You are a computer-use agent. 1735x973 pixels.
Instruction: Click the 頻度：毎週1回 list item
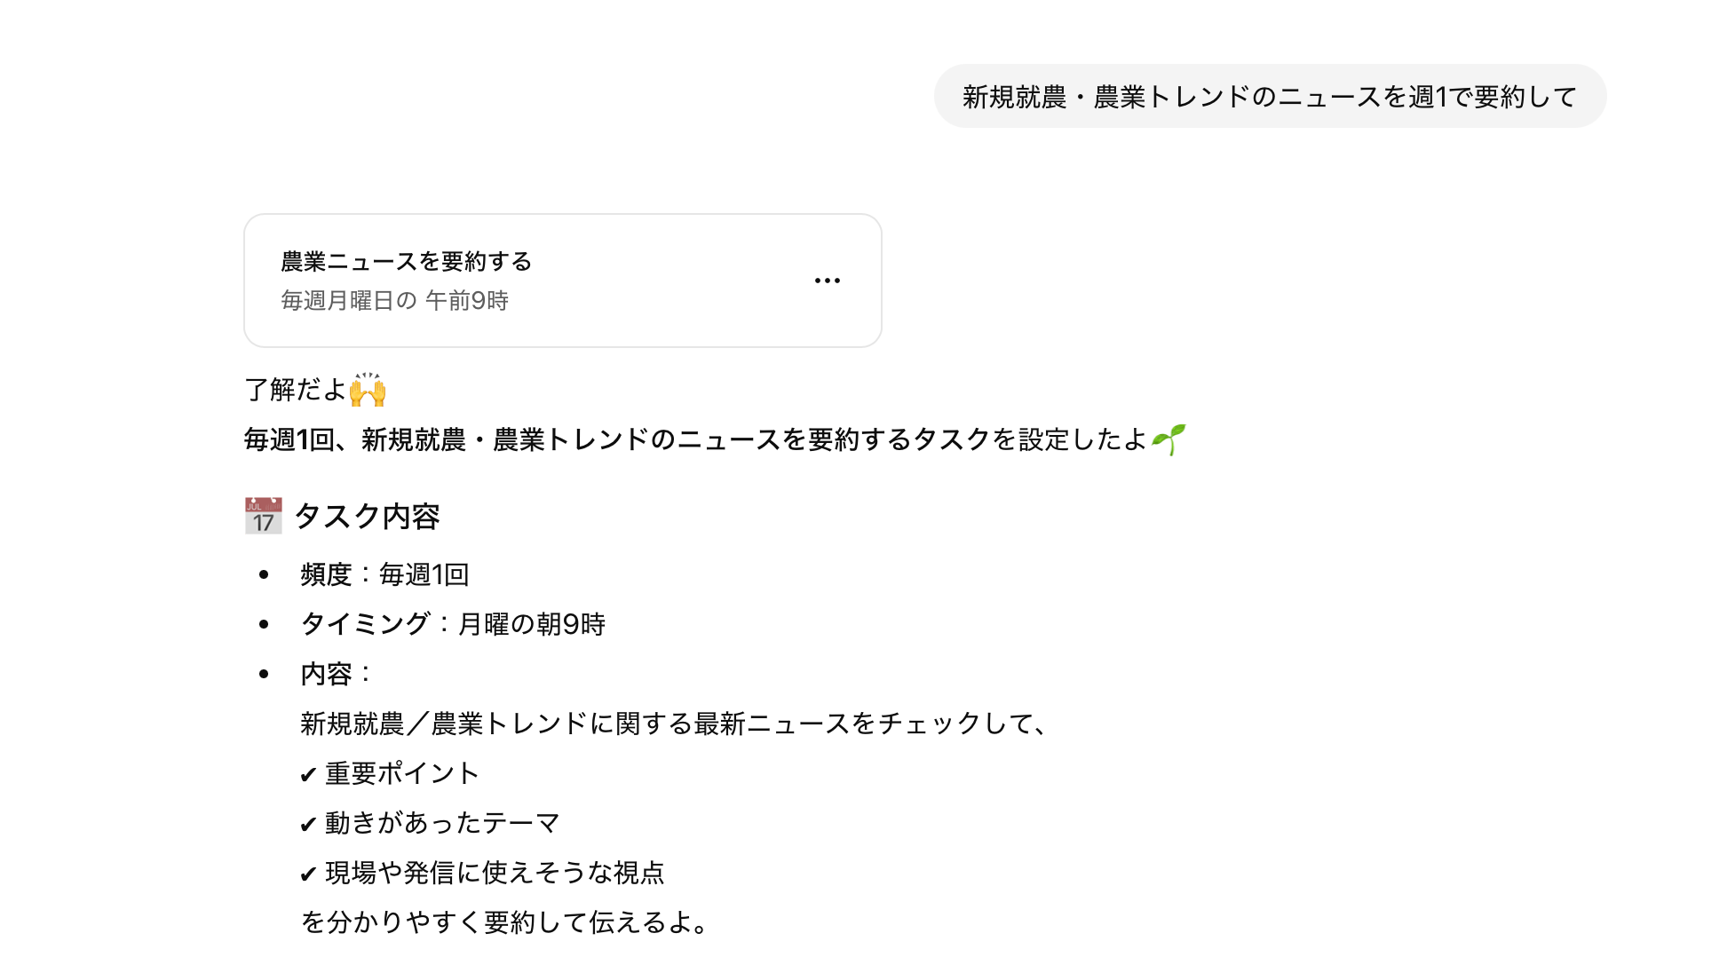pos(384,575)
